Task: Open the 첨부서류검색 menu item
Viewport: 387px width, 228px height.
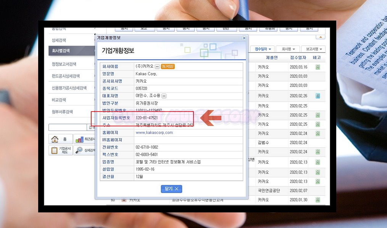Action: click(x=62, y=112)
